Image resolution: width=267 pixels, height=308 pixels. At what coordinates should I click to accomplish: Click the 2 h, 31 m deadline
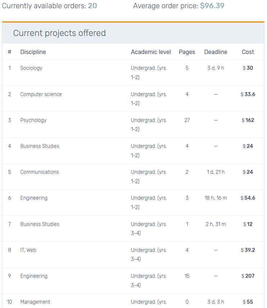pyautogui.click(x=216, y=224)
